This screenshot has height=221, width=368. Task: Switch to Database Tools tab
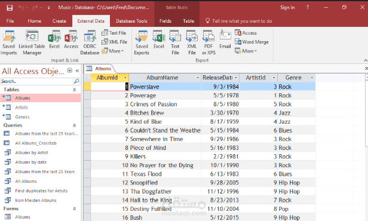click(131, 21)
